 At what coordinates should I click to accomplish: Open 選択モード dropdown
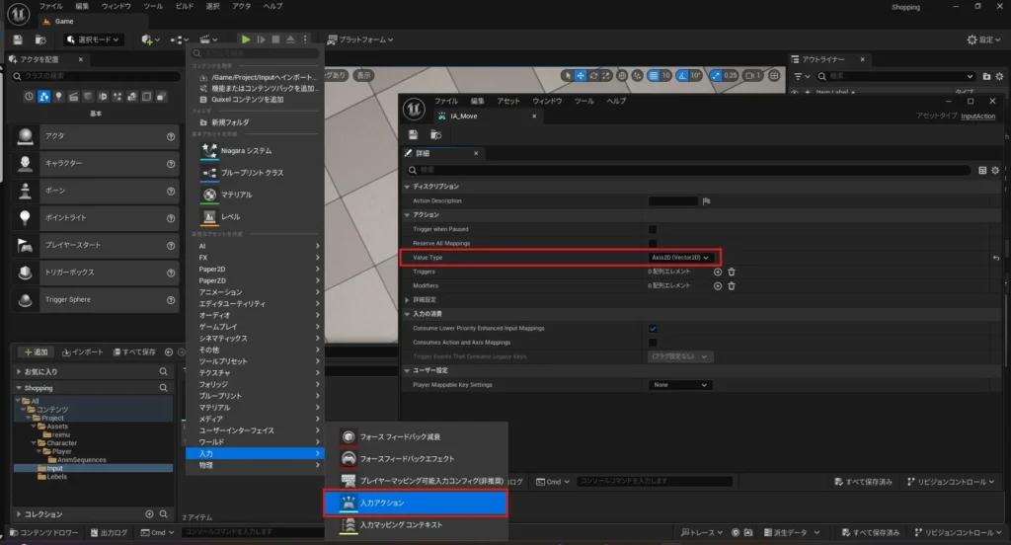[x=94, y=40]
